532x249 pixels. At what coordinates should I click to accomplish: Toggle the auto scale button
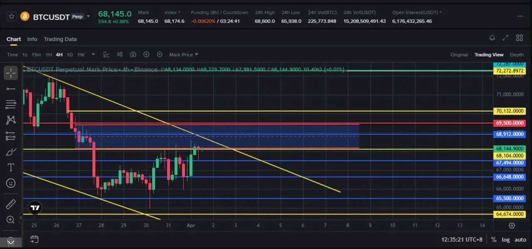[520, 240]
